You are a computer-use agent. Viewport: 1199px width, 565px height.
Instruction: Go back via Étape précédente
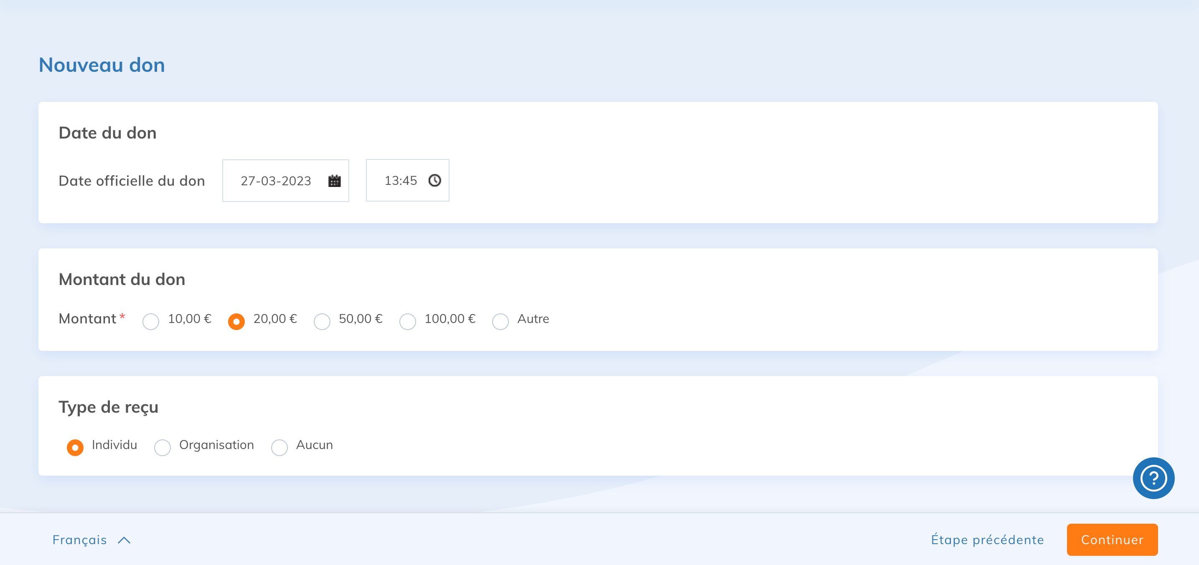[x=987, y=540]
